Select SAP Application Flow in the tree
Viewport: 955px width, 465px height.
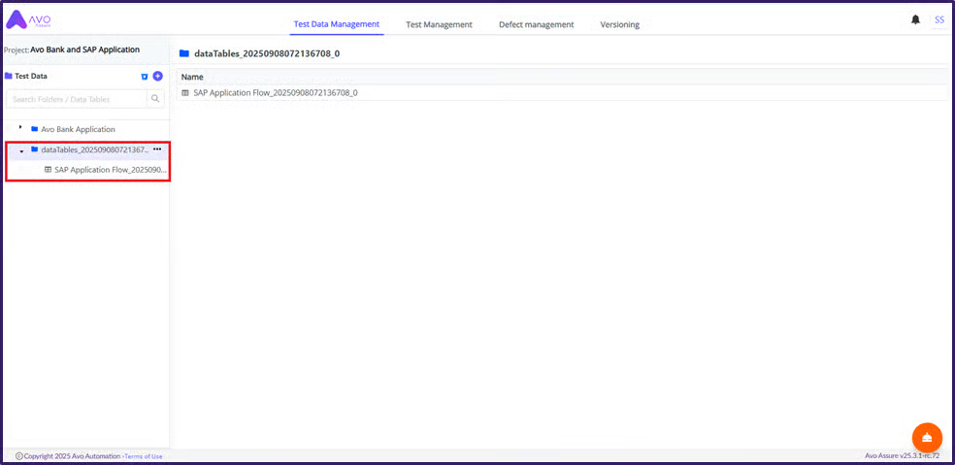[110, 170]
